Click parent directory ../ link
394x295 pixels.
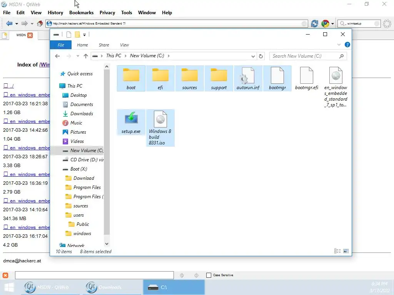(x=8, y=86)
